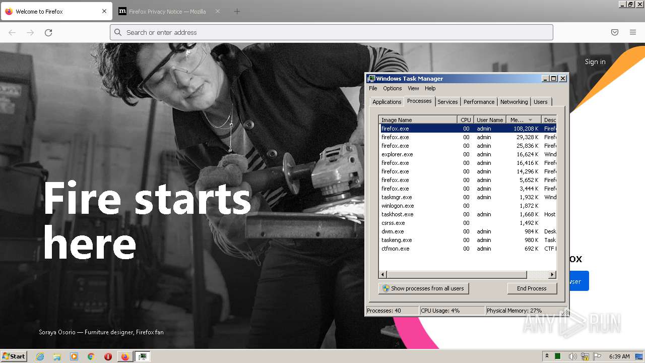The width and height of the screenshot is (645, 363).
Task: Switch to the Users tab
Action: (540, 102)
